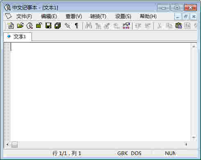The height and width of the screenshot is (160, 201).
Task: Click the dotted left margin gutter
Action: [x=7, y=92]
